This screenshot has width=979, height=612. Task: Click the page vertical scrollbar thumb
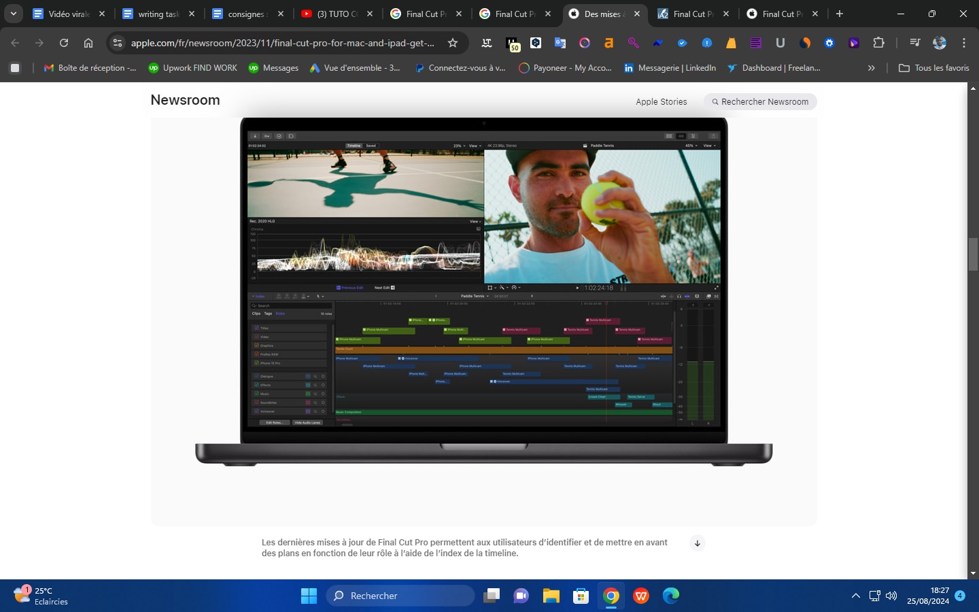[973, 254]
